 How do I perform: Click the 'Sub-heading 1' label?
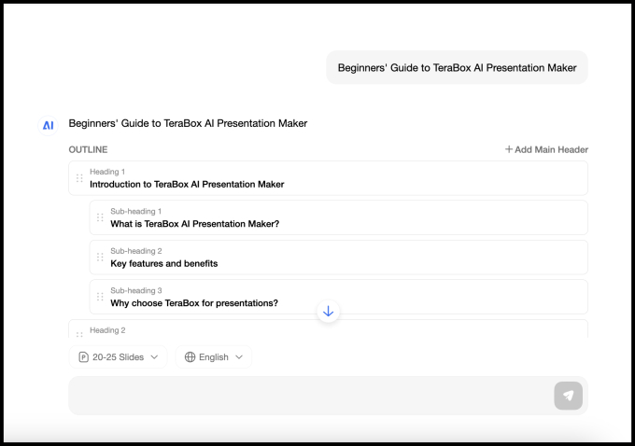tap(135, 211)
